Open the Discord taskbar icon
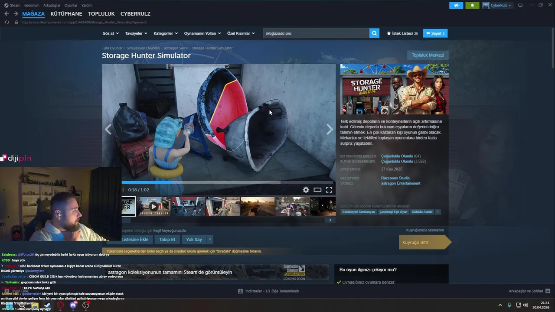Image resolution: width=555 pixels, height=312 pixels. click(x=73, y=305)
